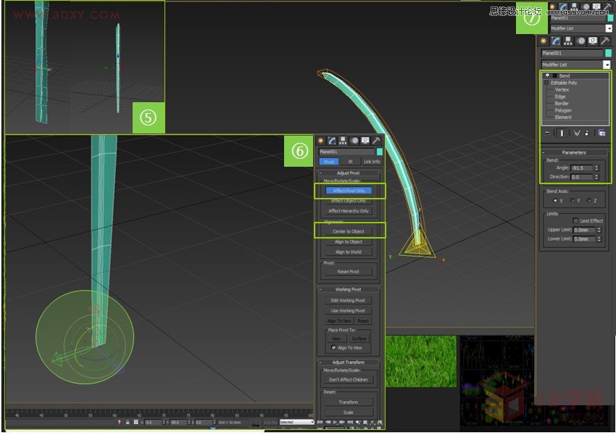The image size is (616, 435).
Task: Open the Create panel
Action: [x=542, y=41]
